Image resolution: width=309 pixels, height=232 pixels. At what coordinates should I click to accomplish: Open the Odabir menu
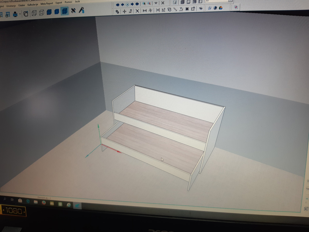pos(22,5)
